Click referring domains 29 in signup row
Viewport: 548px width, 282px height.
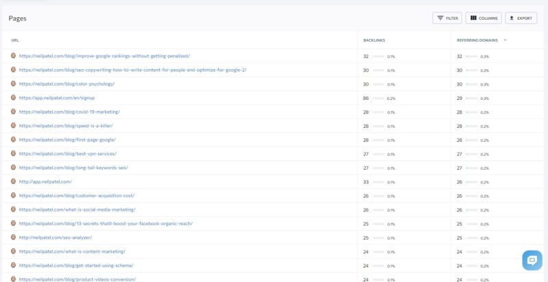click(460, 98)
